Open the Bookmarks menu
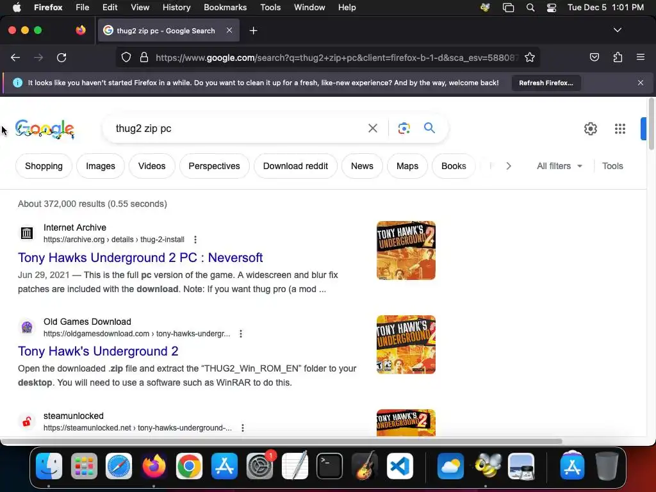This screenshot has height=492, width=656. [x=225, y=8]
